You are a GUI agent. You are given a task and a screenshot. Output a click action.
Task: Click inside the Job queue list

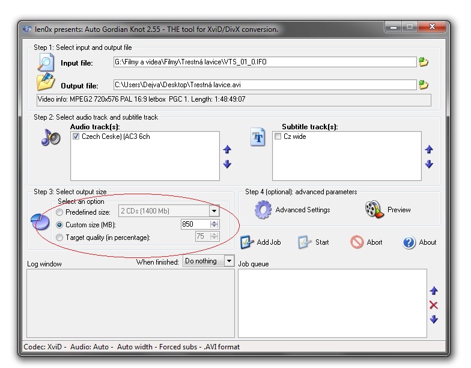[332, 303]
